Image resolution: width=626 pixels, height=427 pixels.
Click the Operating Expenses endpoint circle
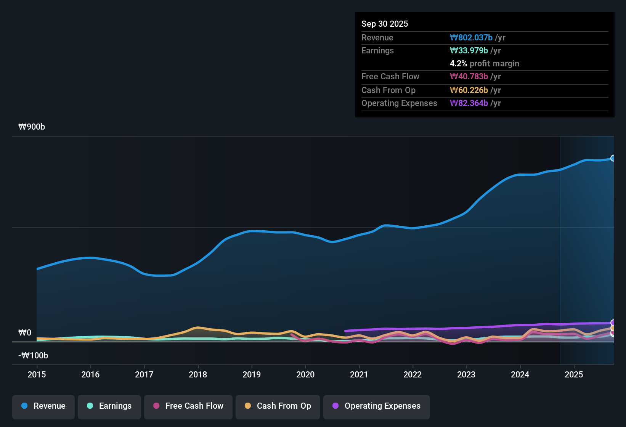click(613, 322)
